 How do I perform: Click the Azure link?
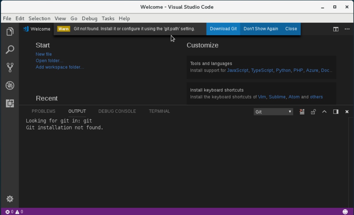pyautogui.click(x=312, y=70)
